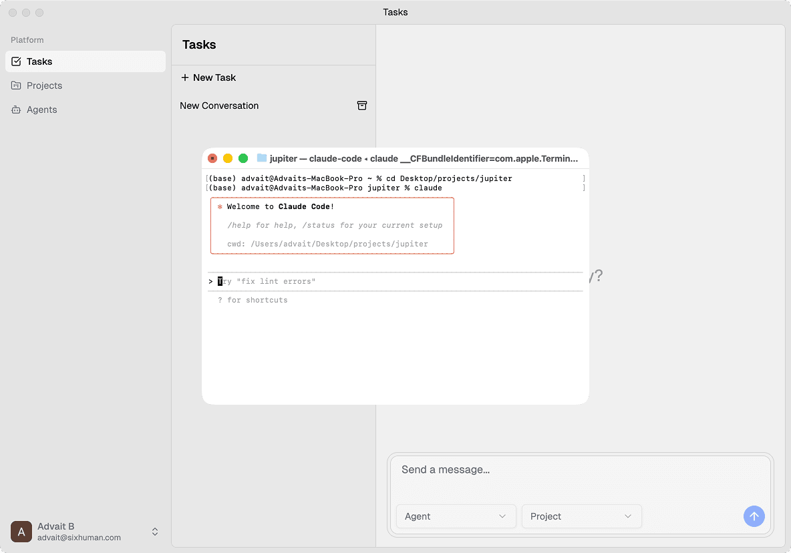Click the plus icon beside New Task
This screenshot has height=553, width=791.
185,77
